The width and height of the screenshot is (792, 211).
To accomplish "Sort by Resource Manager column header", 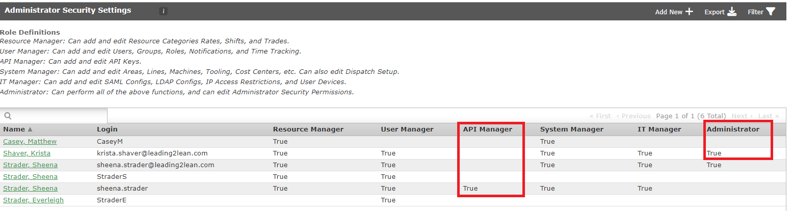I will [308, 129].
